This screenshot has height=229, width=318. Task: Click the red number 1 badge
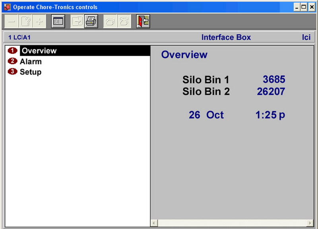point(12,50)
